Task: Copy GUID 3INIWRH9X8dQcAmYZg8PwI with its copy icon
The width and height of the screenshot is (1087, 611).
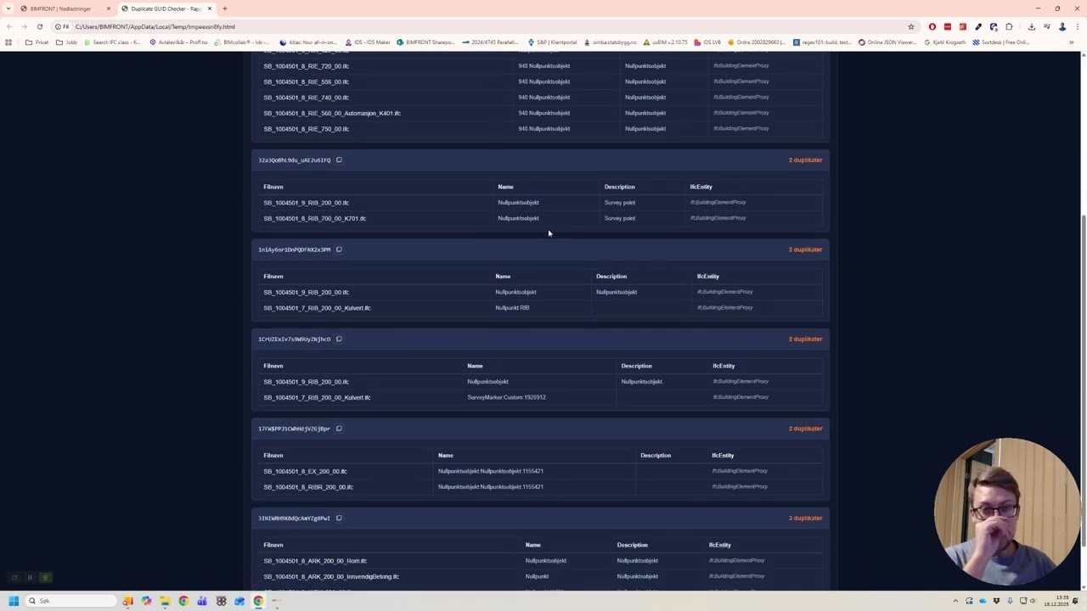Action: (x=339, y=518)
